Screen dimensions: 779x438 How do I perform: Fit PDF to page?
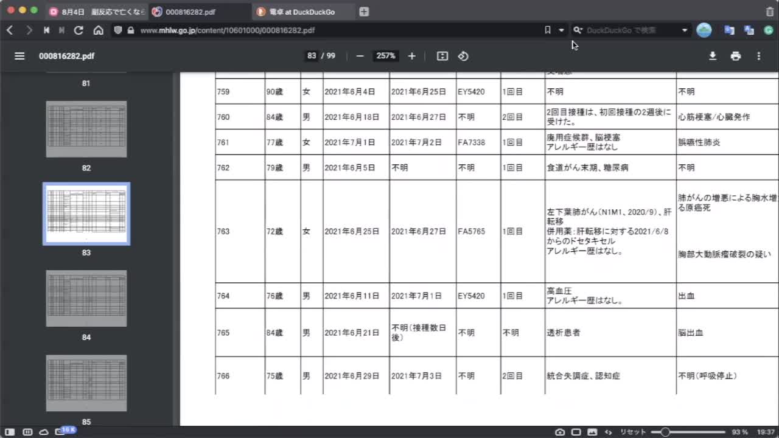coord(442,56)
